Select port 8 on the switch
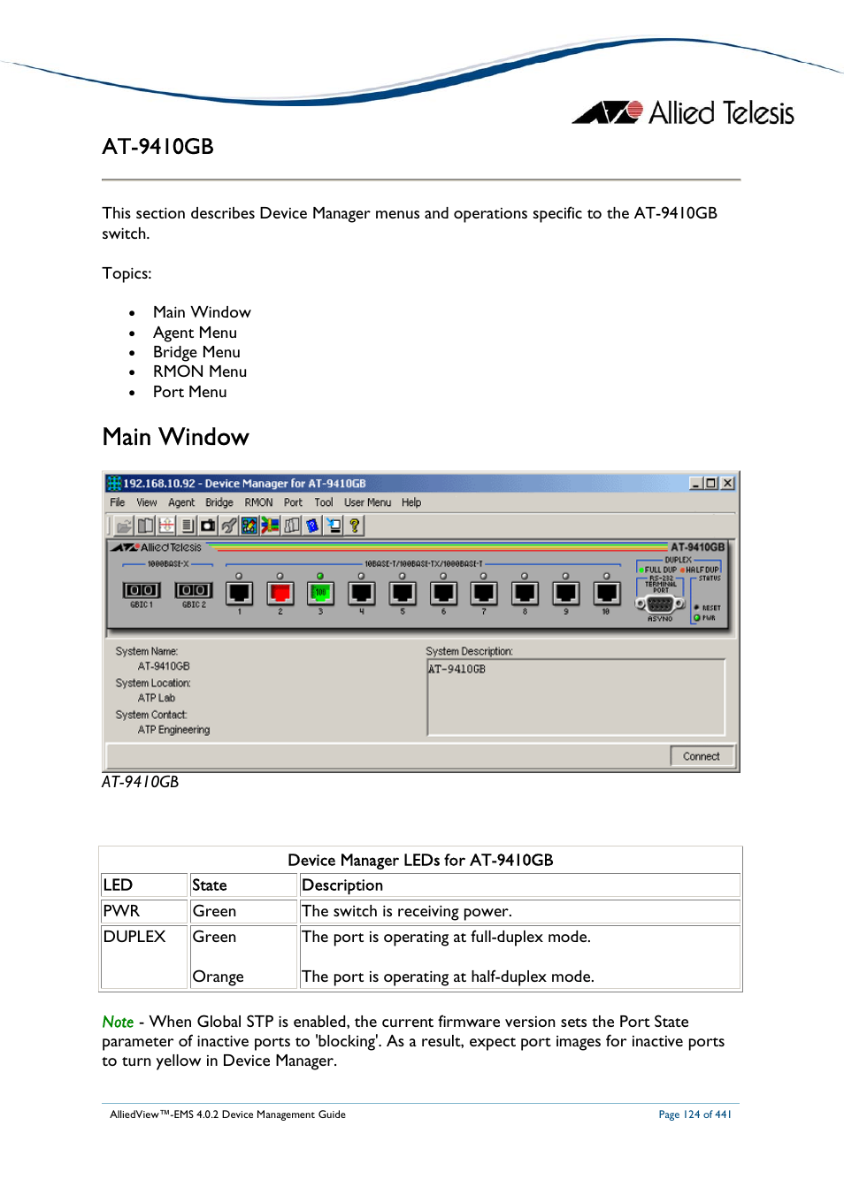The height and width of the screenshot is (1195, 844). [525, 593]
